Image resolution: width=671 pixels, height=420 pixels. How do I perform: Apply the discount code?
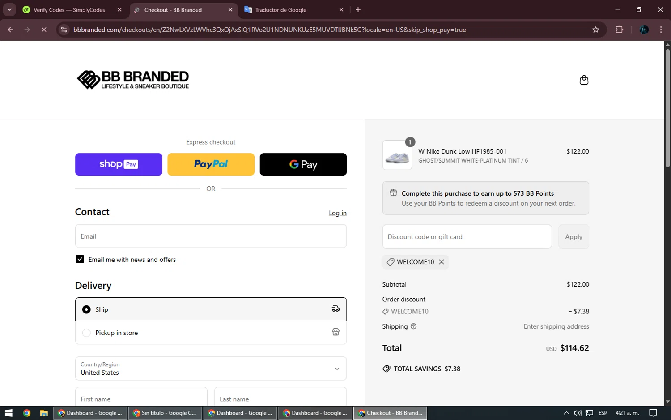pyautogui.click(x=573, y=237)
